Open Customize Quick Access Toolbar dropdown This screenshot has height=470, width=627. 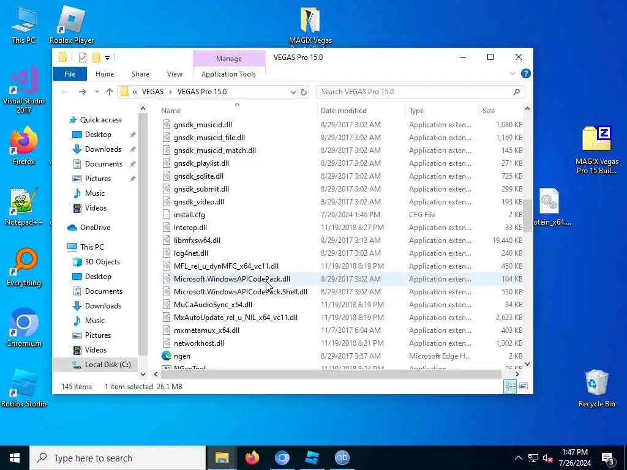(x=107, y=58)
